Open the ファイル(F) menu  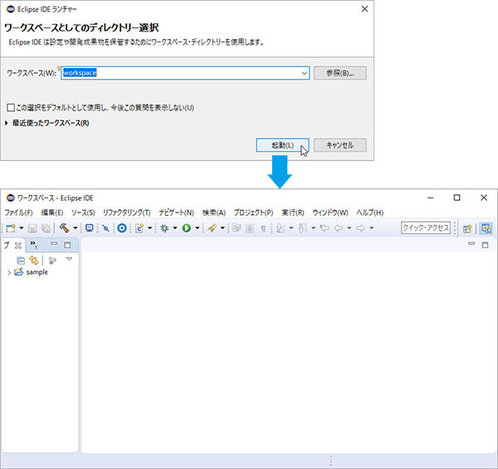(18, 213)
